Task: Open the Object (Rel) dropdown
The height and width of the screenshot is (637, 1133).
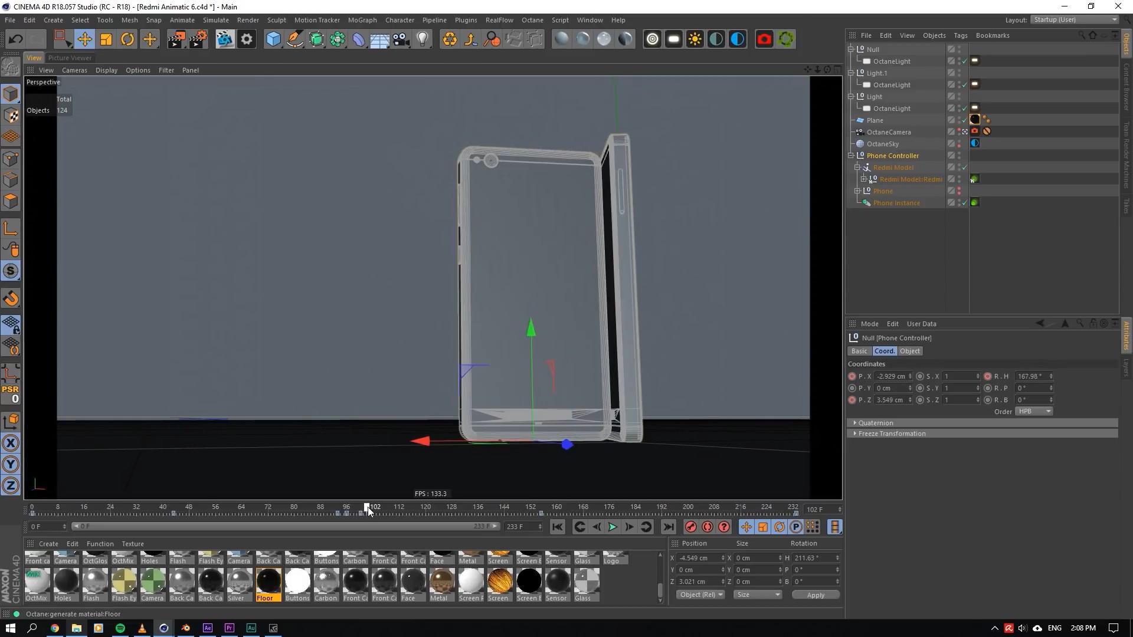Action: point(701,595)
